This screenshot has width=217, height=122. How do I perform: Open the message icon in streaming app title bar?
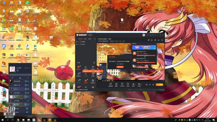click(148, 35)
